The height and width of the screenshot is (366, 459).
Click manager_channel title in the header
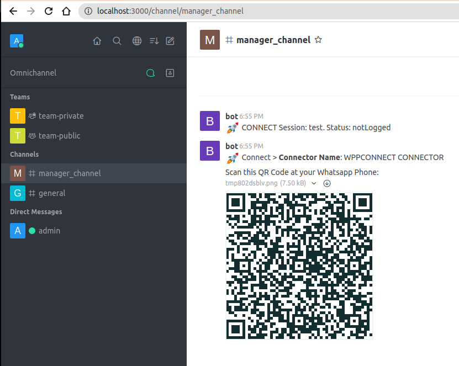(x=273, y=40)
